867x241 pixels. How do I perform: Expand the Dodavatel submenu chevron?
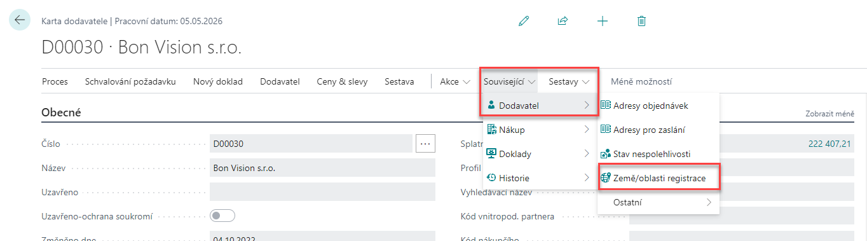587,105
